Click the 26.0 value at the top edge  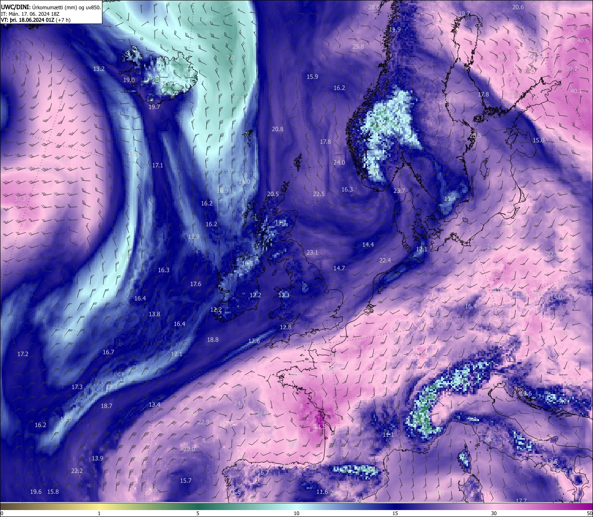pyautogui.click(x=374, y=7)
